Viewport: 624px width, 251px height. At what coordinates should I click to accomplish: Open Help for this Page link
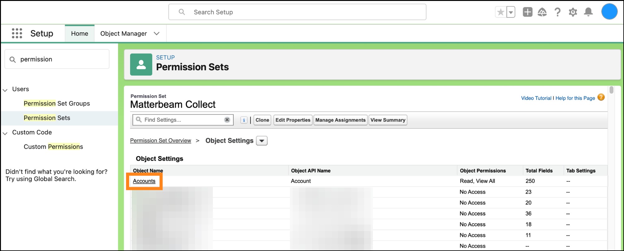575,98
